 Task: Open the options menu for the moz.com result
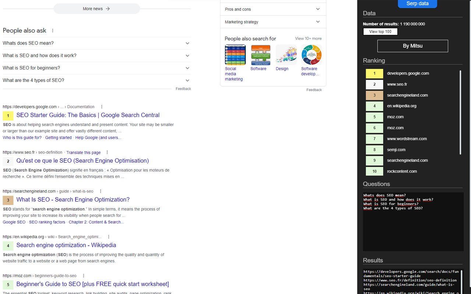(x=83, y=276)
